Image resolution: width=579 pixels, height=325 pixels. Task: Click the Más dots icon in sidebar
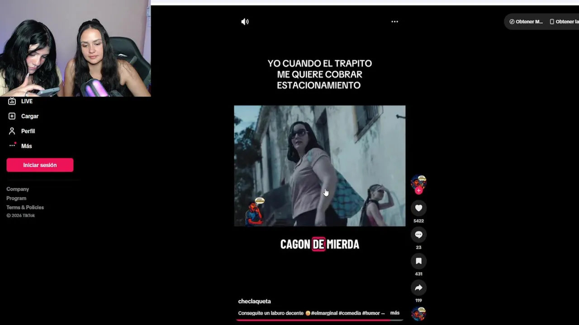[12, 145]
